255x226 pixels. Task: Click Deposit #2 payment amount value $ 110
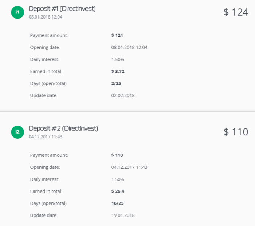click(x=117, y=155)
